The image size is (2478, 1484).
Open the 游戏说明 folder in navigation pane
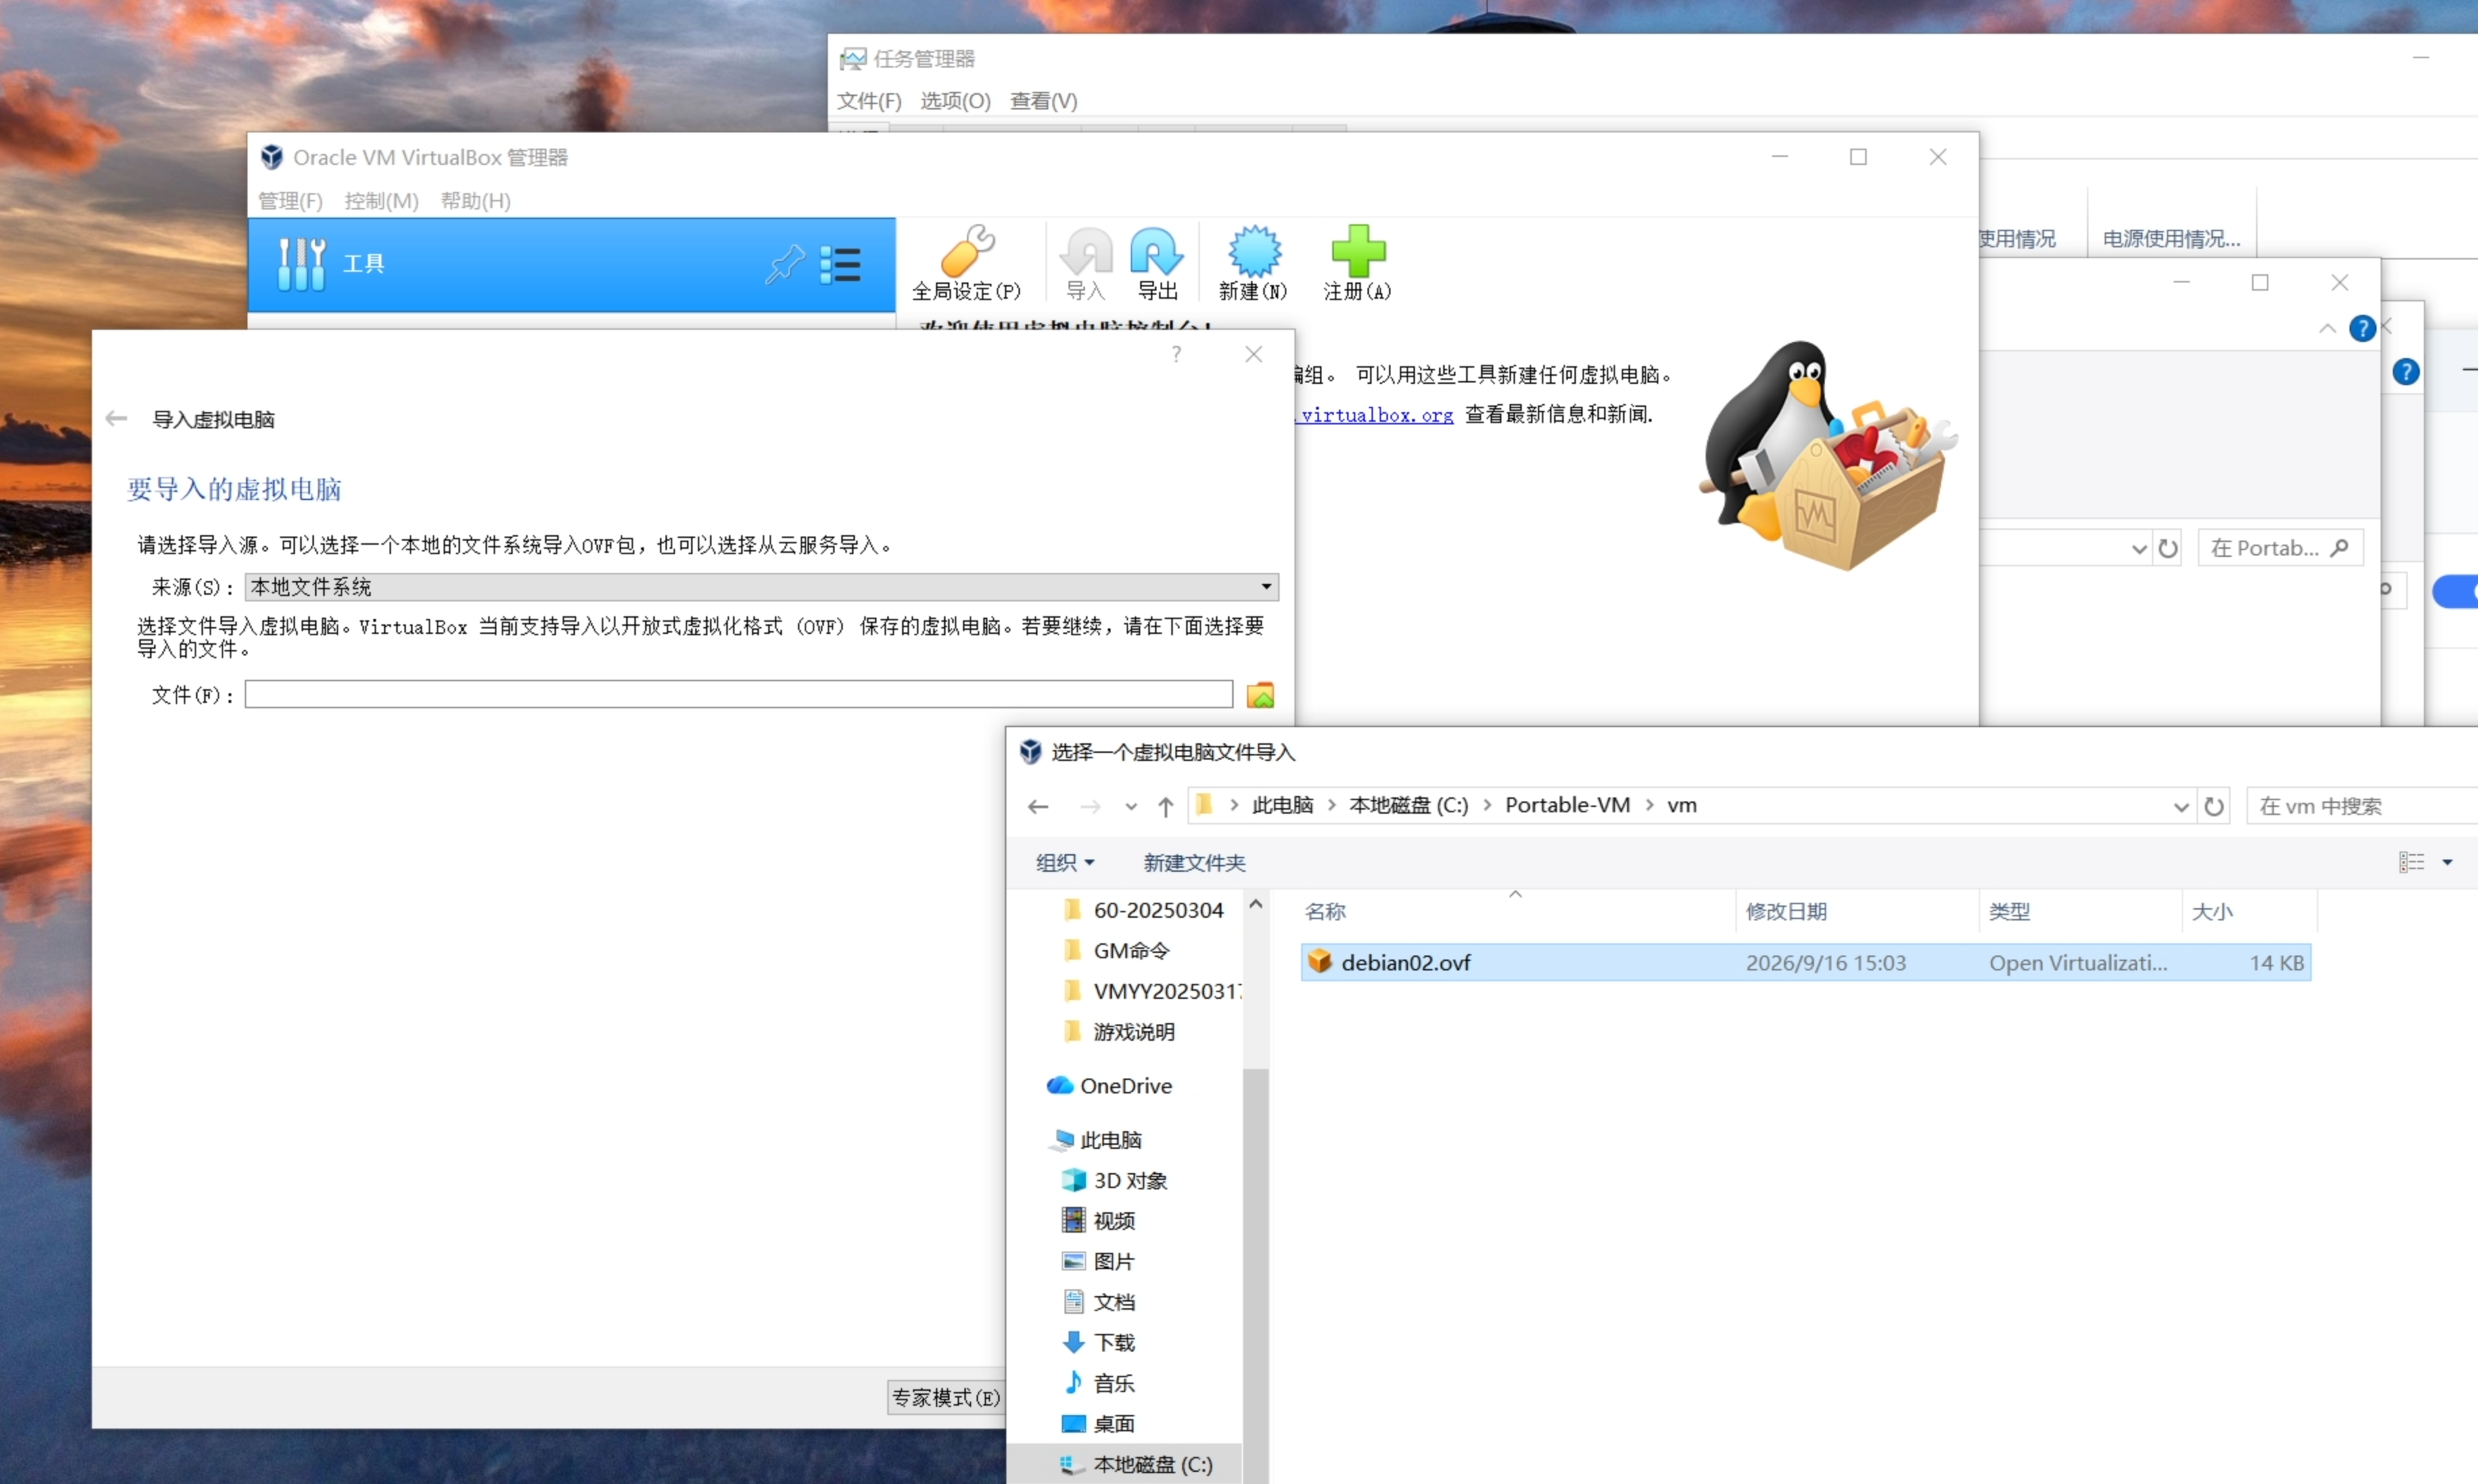click(1119, 1032)
